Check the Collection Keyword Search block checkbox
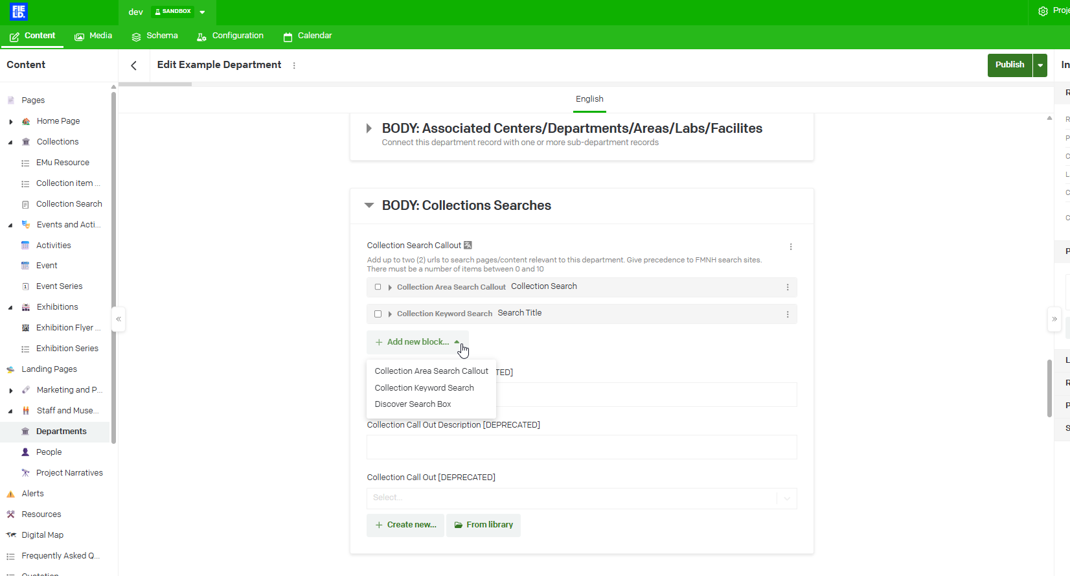Screen dimensions: 1070x576 pos(378,314)
